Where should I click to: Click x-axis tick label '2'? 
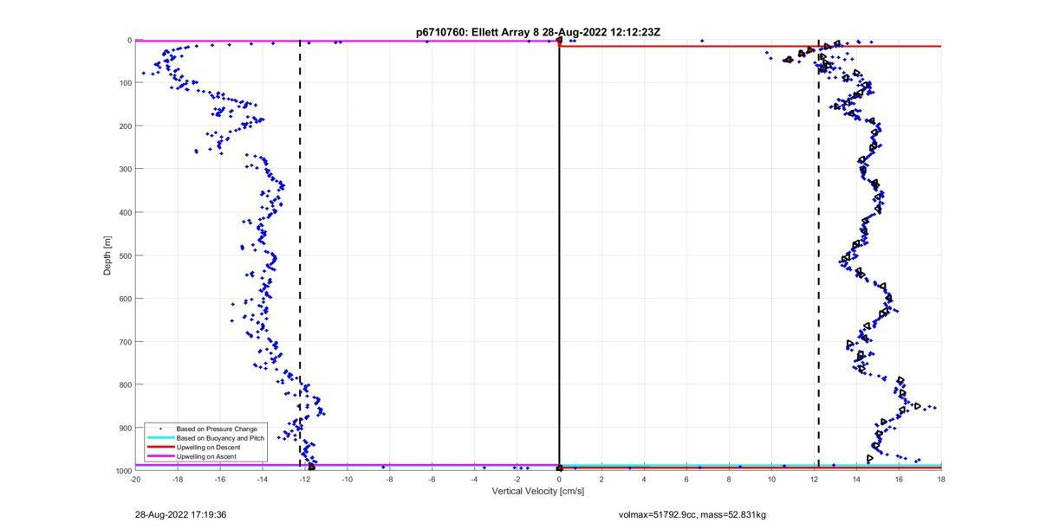click(x=602, y=479)
